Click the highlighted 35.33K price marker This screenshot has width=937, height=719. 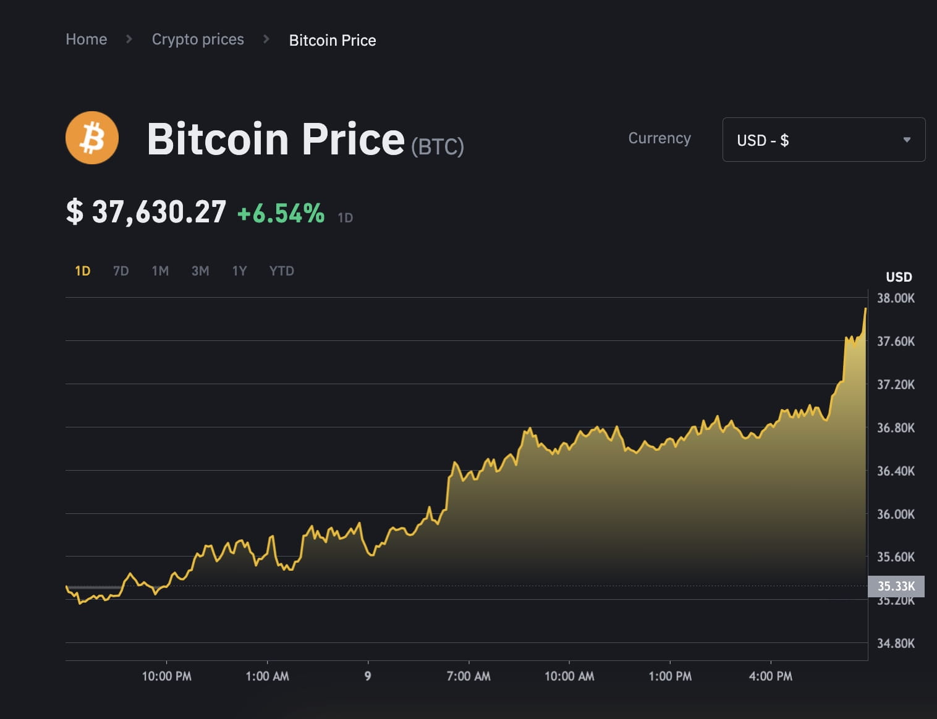pyautogui.click(x=896, y=586)
